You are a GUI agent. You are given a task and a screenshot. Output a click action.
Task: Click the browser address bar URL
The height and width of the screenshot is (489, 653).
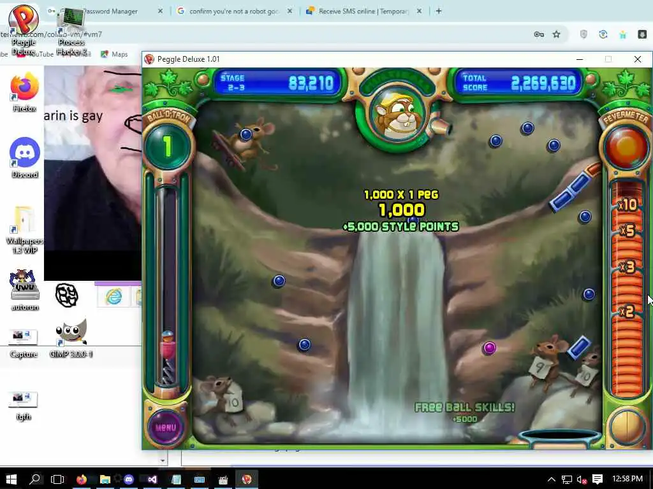coord(51,34)
